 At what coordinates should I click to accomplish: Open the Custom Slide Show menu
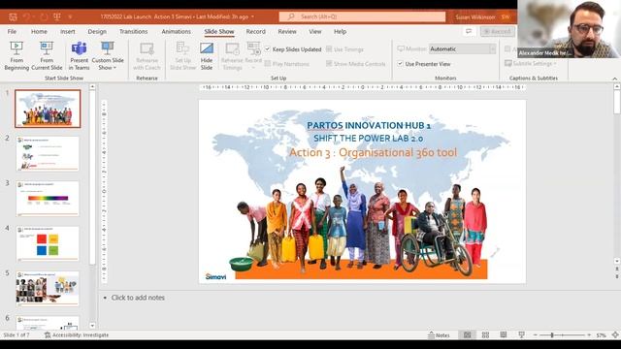(108, 56)
